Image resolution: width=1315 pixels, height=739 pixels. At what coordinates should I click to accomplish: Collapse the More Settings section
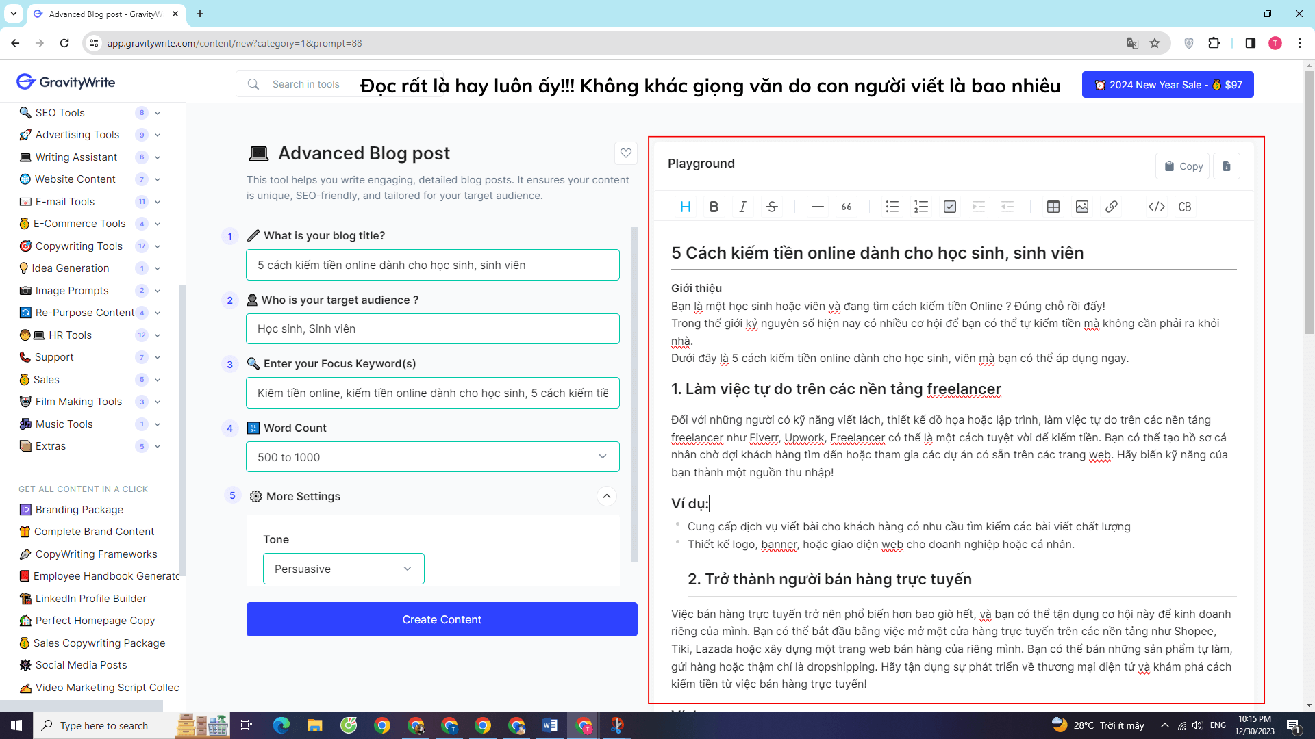607,496
